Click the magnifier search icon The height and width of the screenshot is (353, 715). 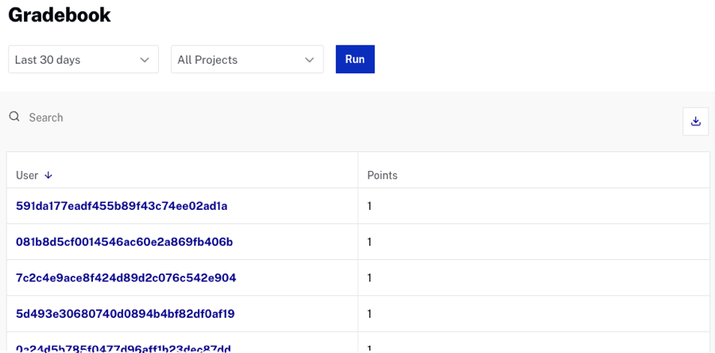[x=14, y=117]
